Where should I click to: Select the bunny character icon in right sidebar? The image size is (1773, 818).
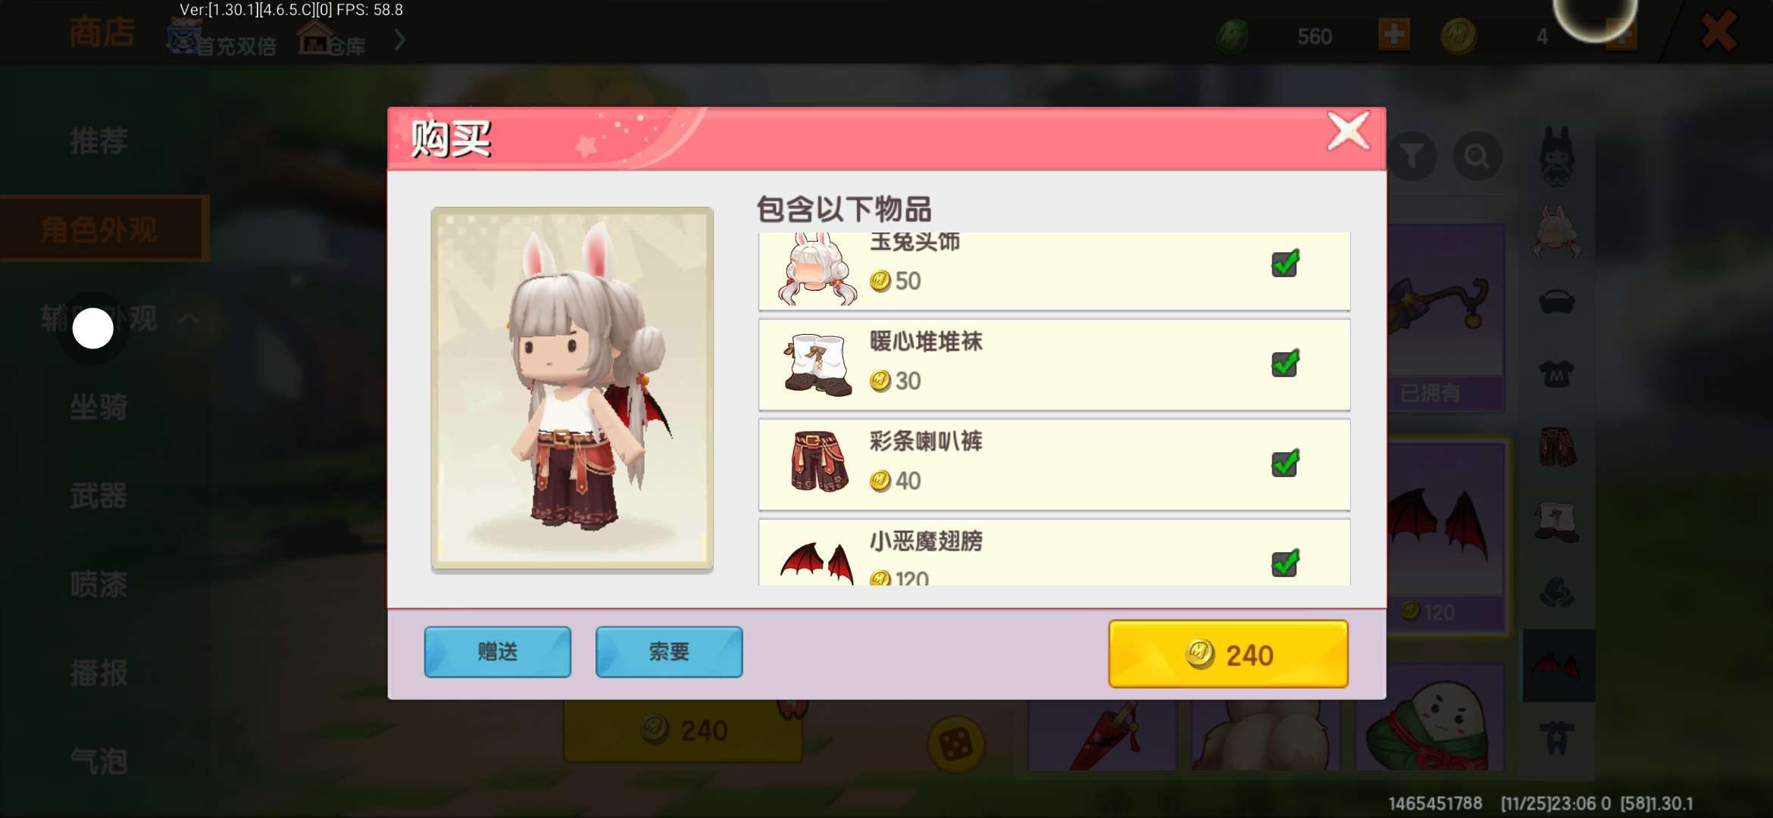point(1557,157)
